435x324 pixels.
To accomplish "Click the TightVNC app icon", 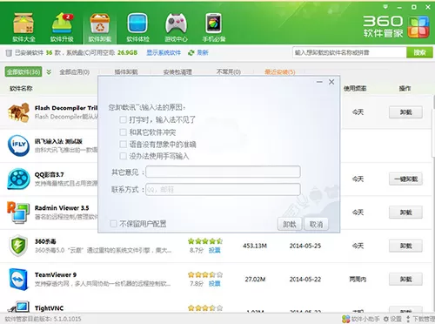I will point(18,307).
